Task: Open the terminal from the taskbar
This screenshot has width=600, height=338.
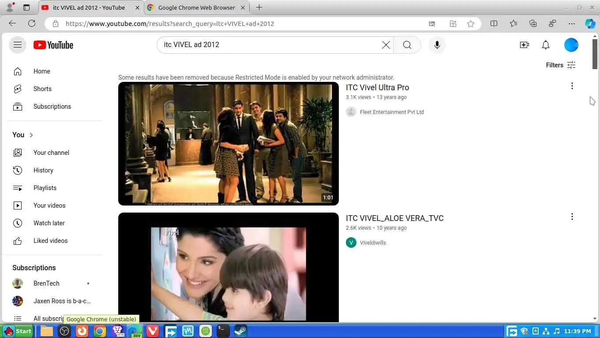Action: coord(223,331)
